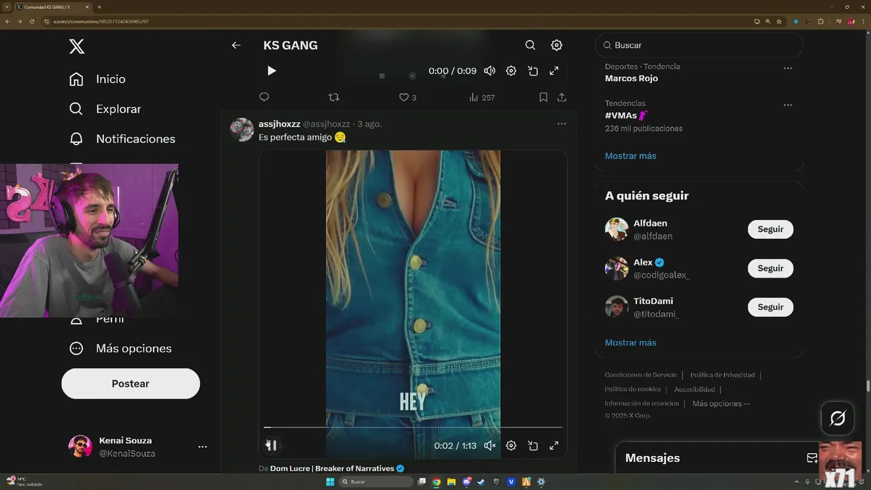Open Política de Privacidad link
Screen dimensions: 871x490
[x=723, y=375]
